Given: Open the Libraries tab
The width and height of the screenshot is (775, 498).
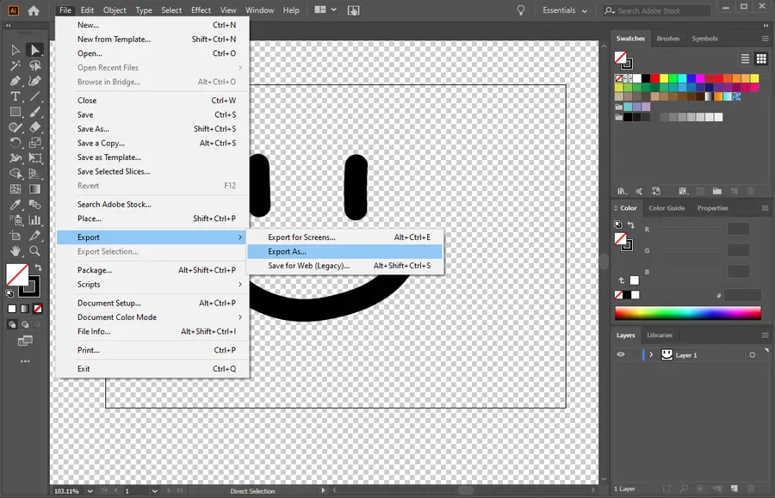Looking at the screenshot, I should point(660,335).
